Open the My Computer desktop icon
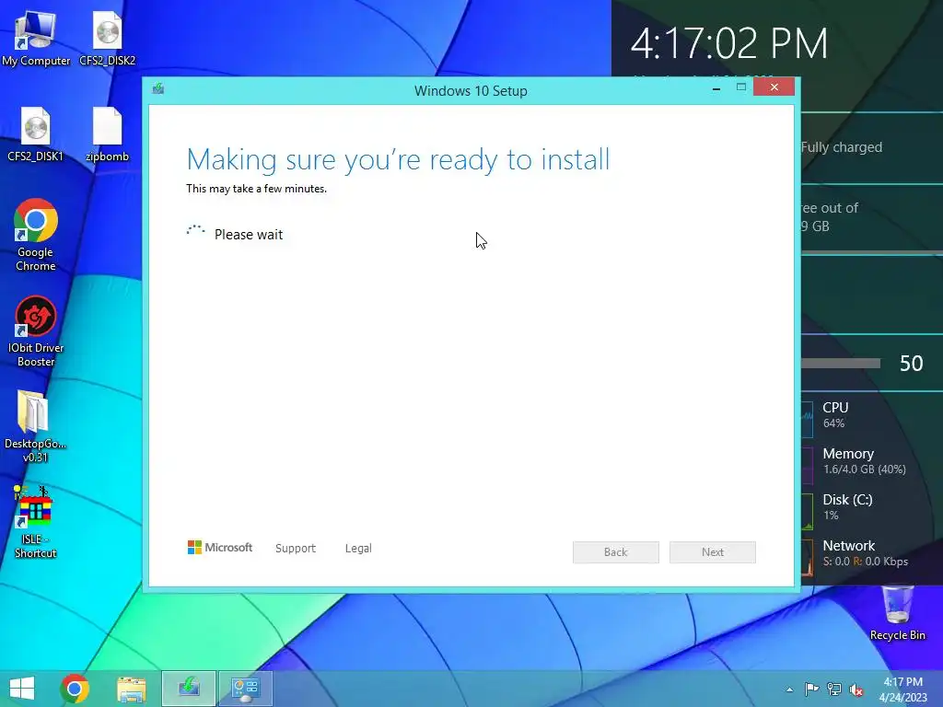 tap(36, 39)
